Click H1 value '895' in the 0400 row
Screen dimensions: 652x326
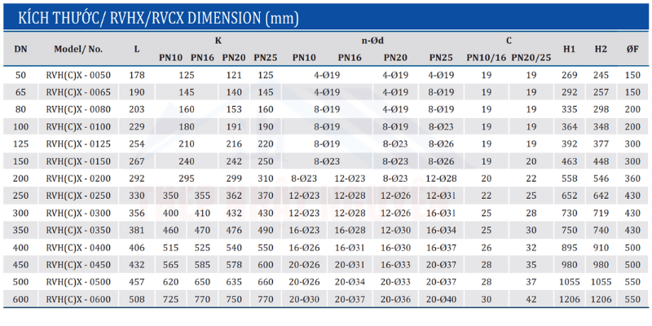[x=569, y=248]
